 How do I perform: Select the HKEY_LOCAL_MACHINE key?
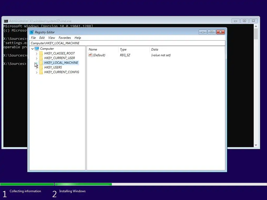pyautogui.click(x=61, y=63)
